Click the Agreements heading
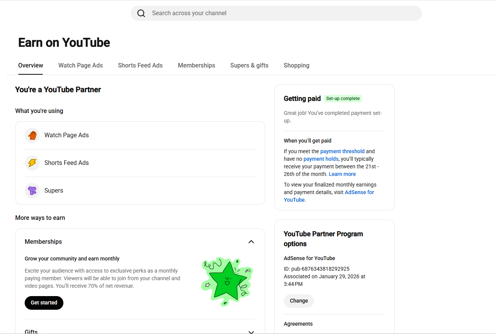The width and height of the screenshot is (496, 334). 298,324
